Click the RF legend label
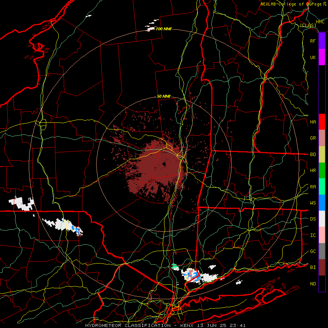 313,41
